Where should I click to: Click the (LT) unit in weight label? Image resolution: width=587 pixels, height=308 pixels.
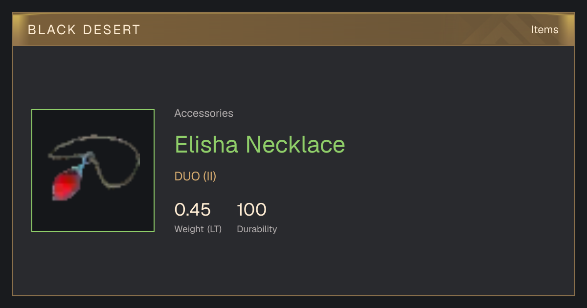click(x=214, y=229)
